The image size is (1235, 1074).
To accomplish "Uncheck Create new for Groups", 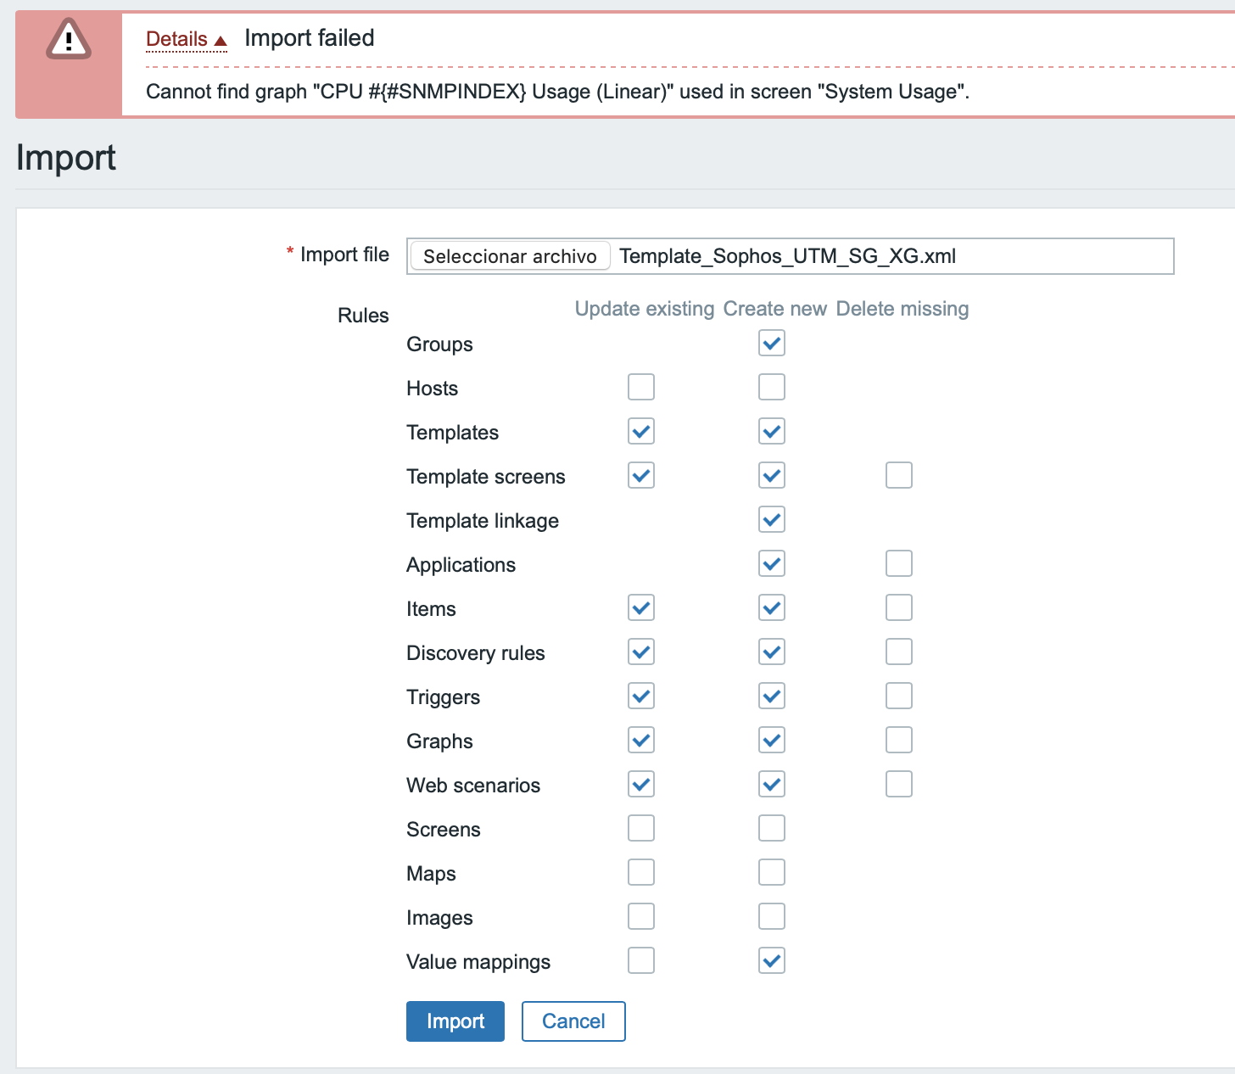I will [x=772, y=344].
